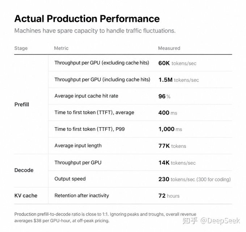246x232 pixels.
Task: Click Throughput per GPU excluding cache hits
Action: pos(102,63)
